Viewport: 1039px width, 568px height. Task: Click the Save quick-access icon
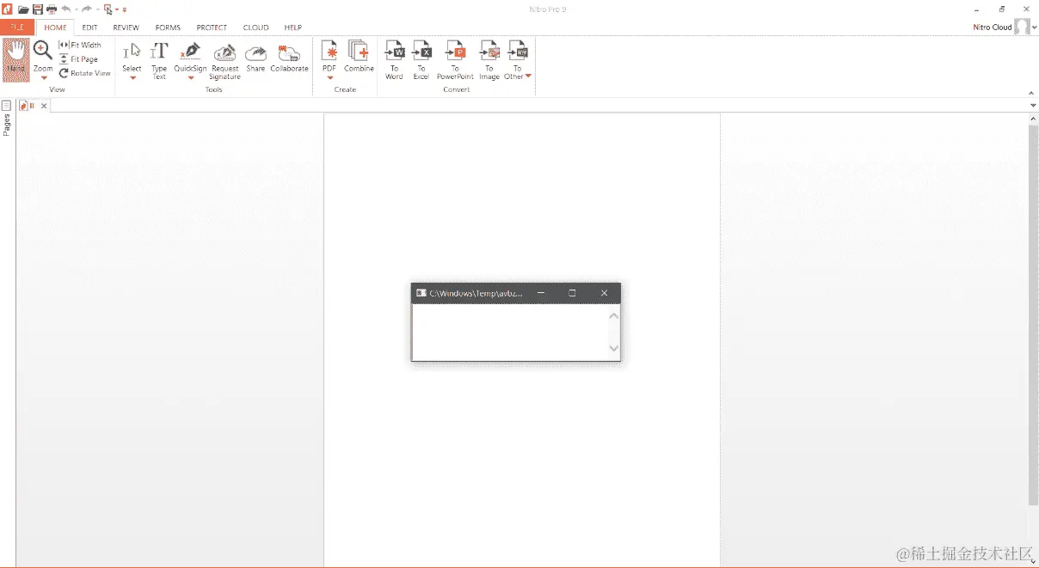pyautogui.click(x=38, y=9)
